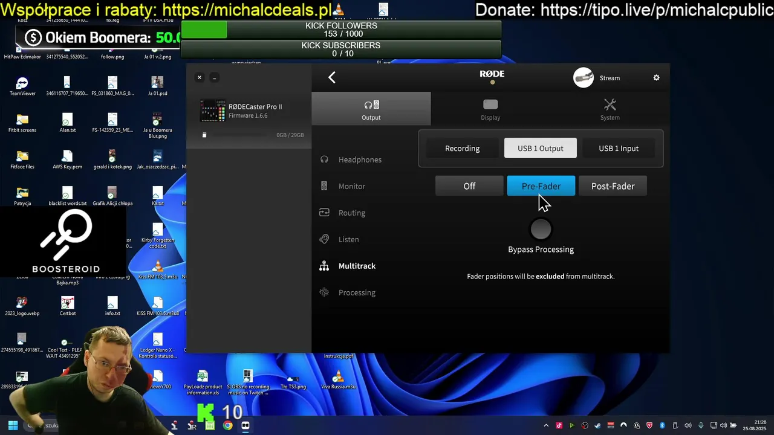
Task: Show hidden system tray icons chevron
Action: pyautogui.click(x=546, y=425)
